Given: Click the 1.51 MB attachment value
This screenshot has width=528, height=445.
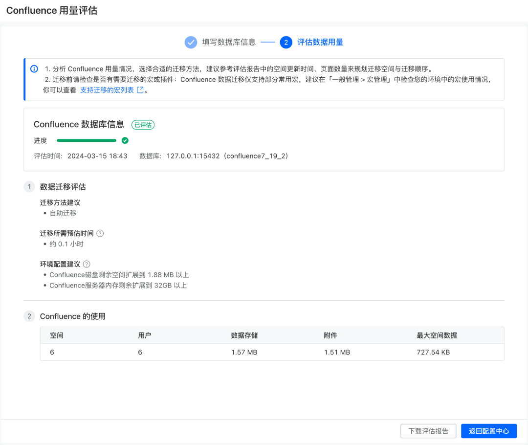Looking at the screenshot, I should (337, 352).
